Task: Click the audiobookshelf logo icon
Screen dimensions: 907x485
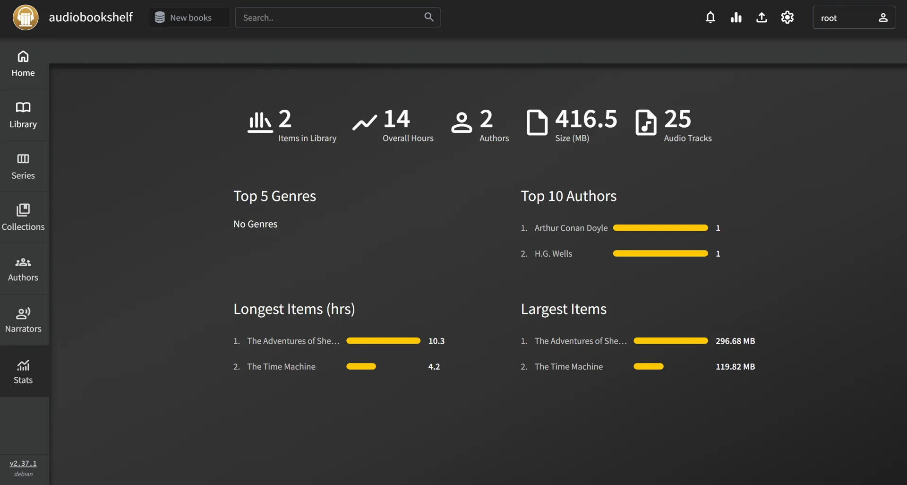Action: click(26, 17)
